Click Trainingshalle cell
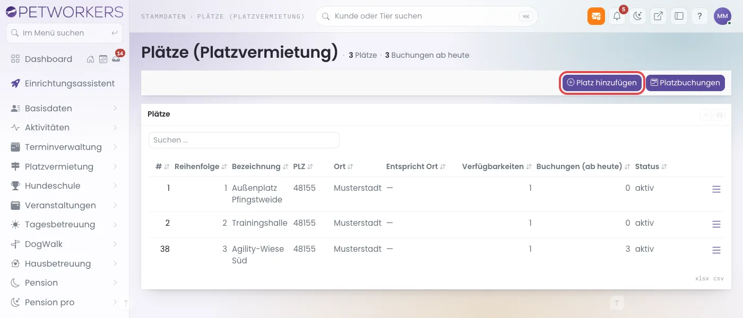743x318 pixels. [260, 223]
